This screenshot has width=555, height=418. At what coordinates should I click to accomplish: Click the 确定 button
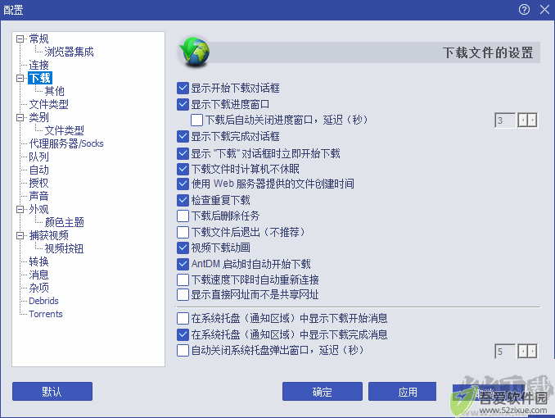point(323,392)
